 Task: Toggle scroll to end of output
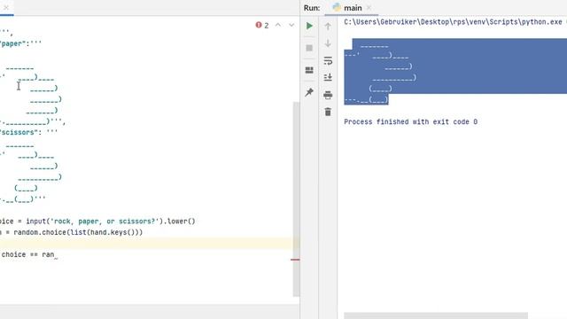(x=328, y=77)
